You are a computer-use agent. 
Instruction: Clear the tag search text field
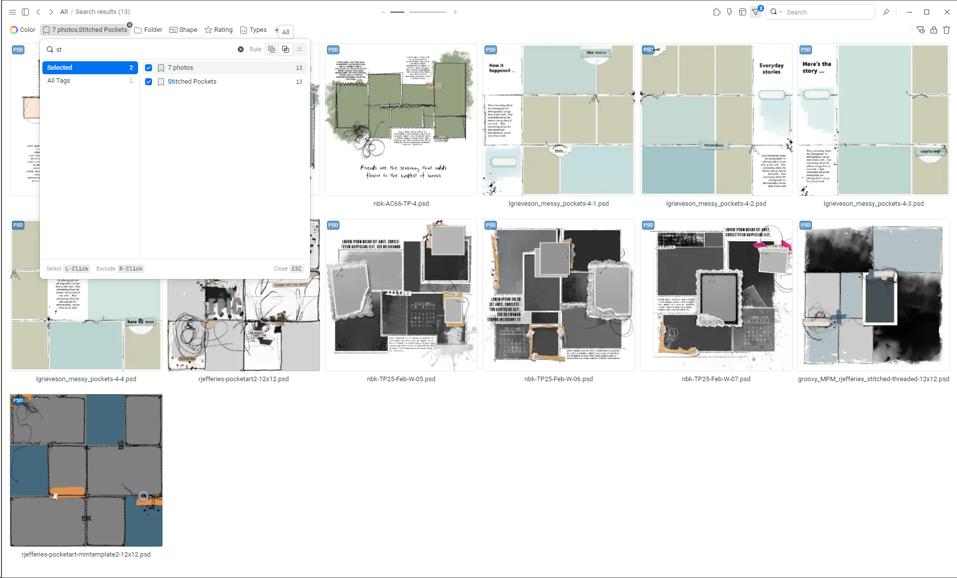pyautogui.click(x=241, y=49)
